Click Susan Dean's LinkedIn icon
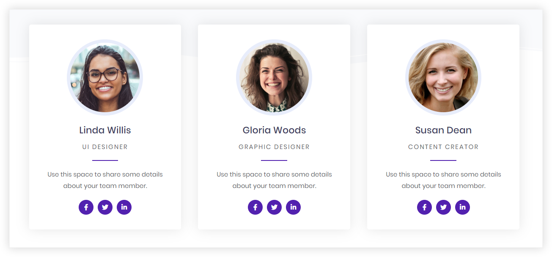The image size is (552, 257). coord(462,207)
